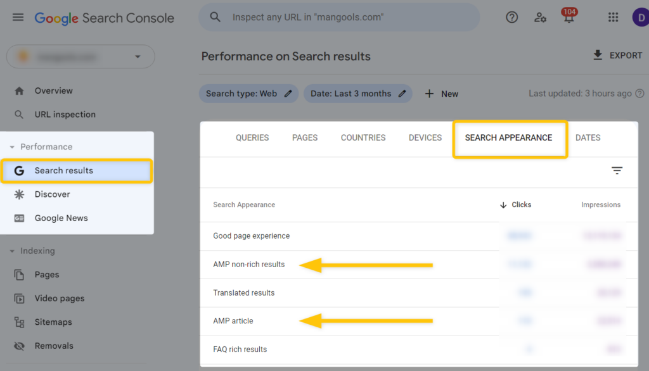Switch to the Pages tab
The width and height of the screenshot is (649, 371).
305,138
